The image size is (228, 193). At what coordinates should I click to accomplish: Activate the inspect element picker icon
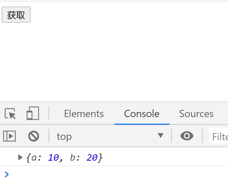[10, 114]
